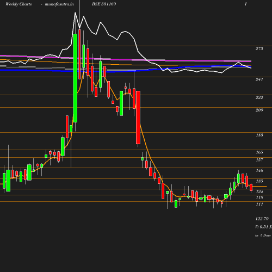Click the 'V: 0.51 X' volume text
The height and width of the screenshot is (272, 272).
(x=263, y=227)
